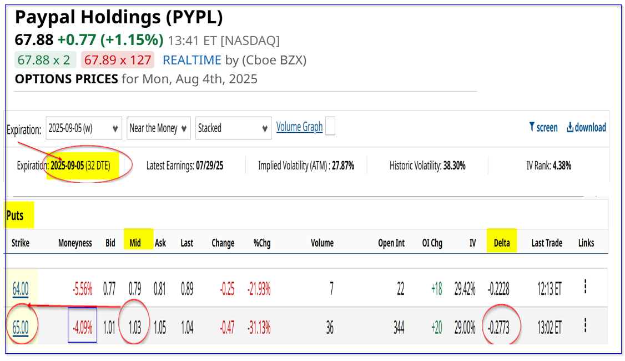The width and height of the screenshot is (625, 361).
Task: Click the 12:13 ET last trade time
Action: [x=550, y=289]
